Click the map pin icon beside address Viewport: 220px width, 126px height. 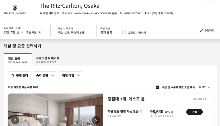[63, 13]
